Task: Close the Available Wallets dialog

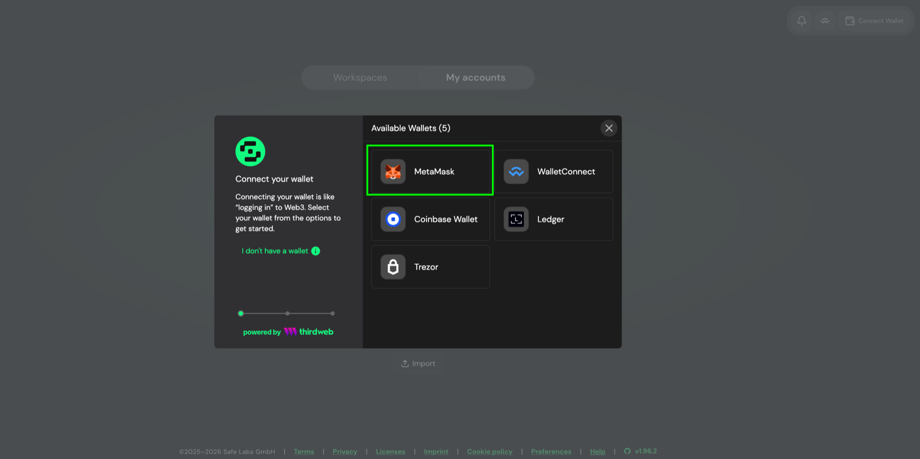Action: pos(609,128)
